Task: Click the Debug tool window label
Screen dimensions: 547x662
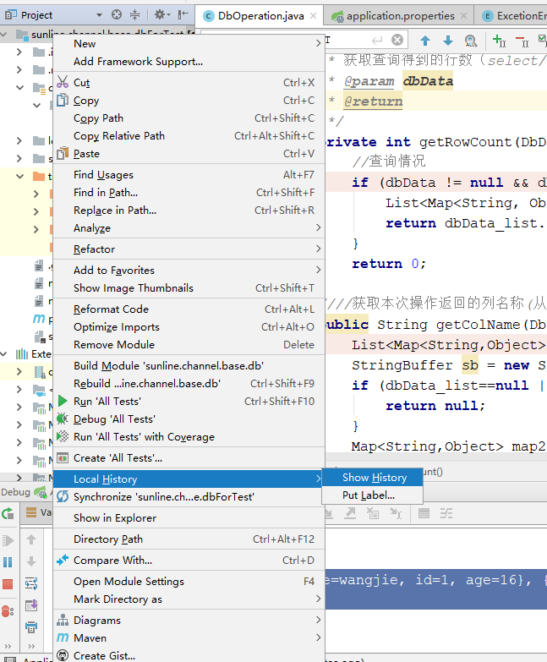Action: pos(15,492)
